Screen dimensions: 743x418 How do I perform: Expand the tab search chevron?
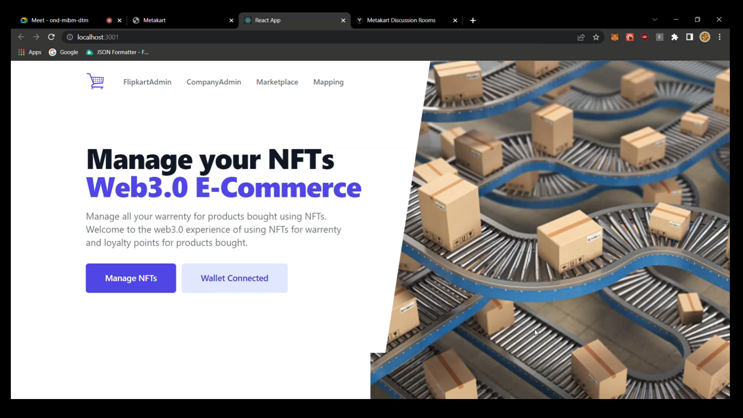point(655,20)
